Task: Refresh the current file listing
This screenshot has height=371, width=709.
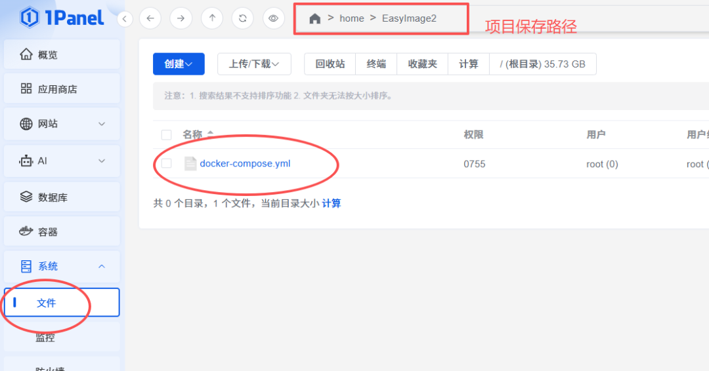Action: click(242, 18)
